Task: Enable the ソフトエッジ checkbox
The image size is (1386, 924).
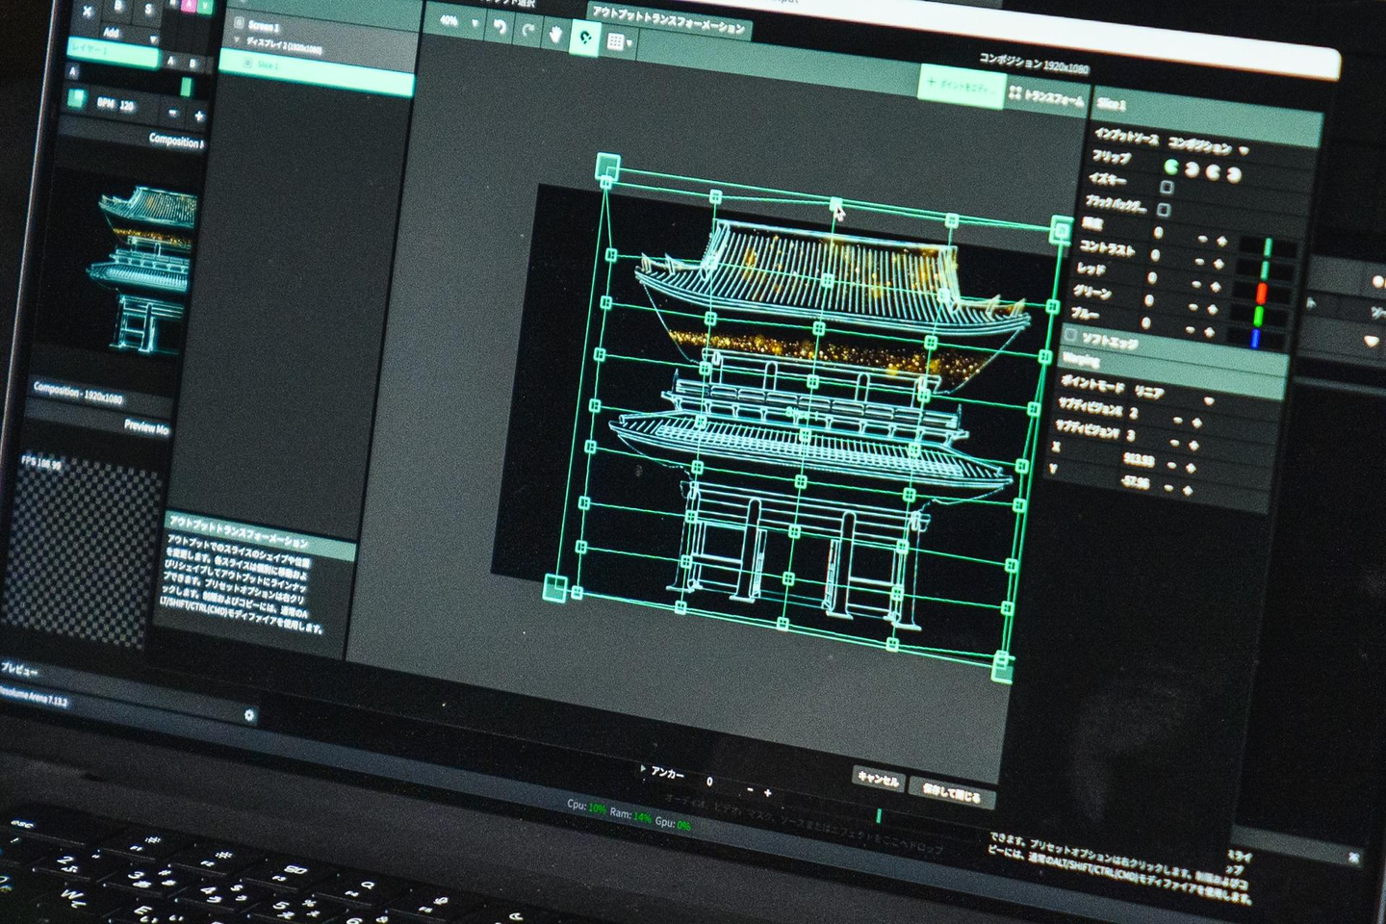Action: (x=1070, y=335)
